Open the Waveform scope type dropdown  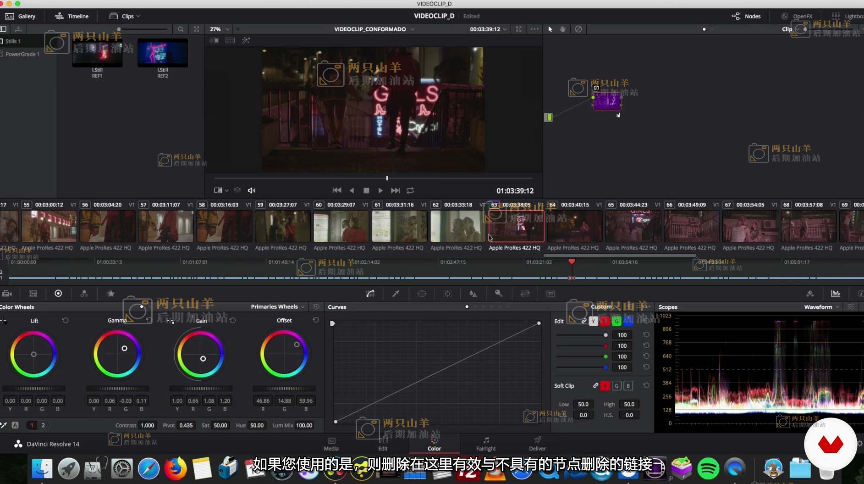pyautogui.click(x=821, y=307)
